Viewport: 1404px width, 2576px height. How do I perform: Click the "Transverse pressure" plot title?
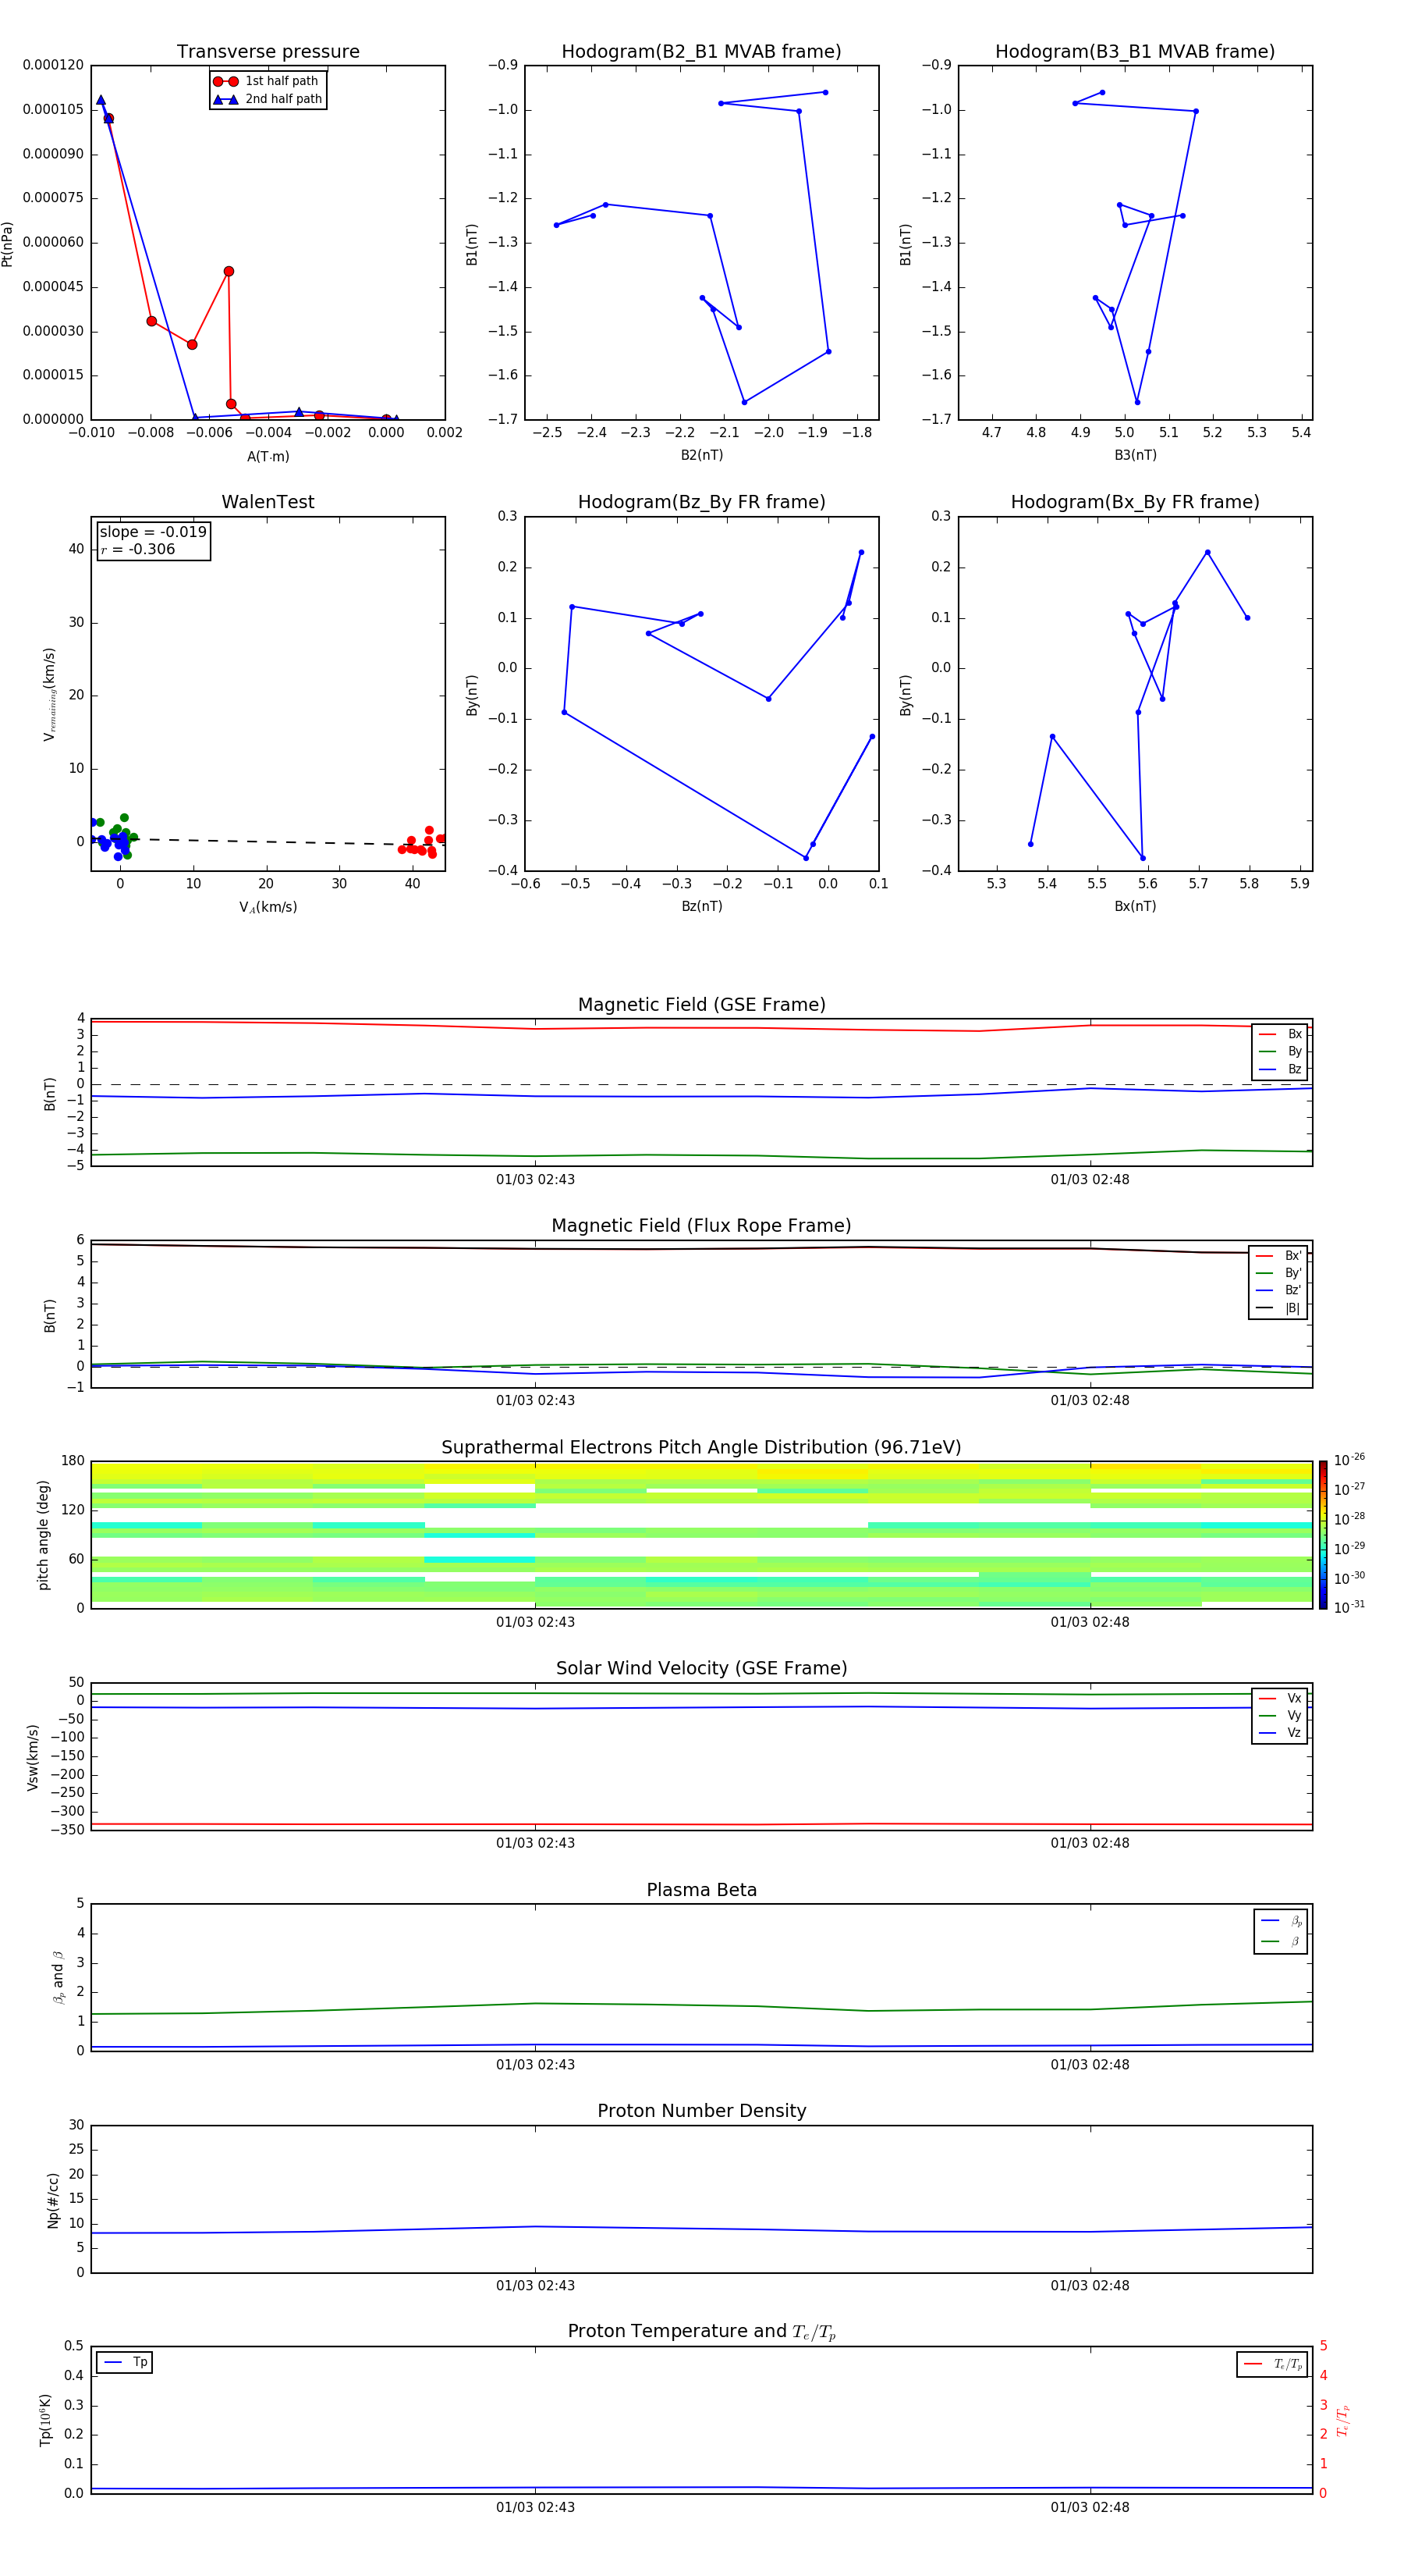(x=268, y=52)
